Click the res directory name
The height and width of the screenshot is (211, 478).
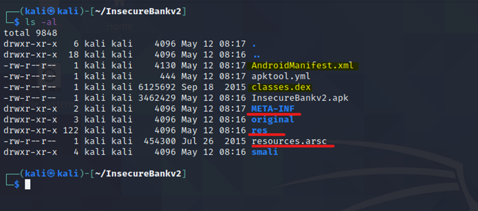[259, 130]
